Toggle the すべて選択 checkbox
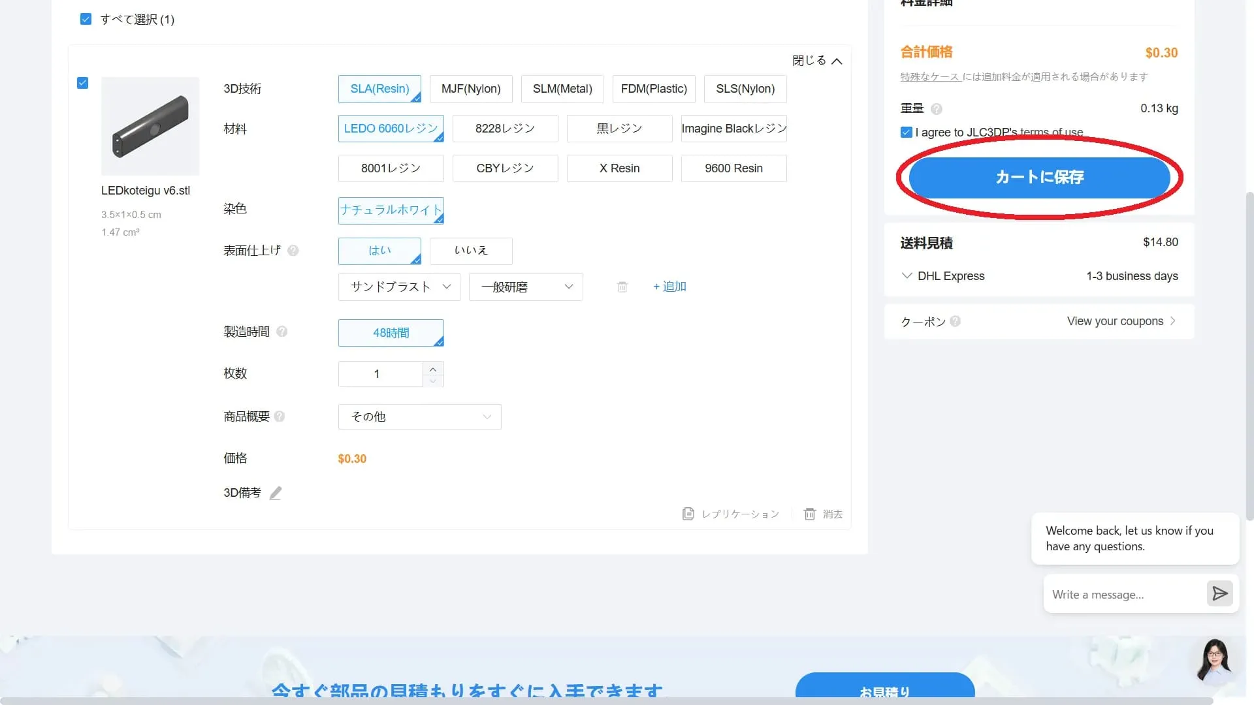The image size is (1254, 705). [86, 20]
